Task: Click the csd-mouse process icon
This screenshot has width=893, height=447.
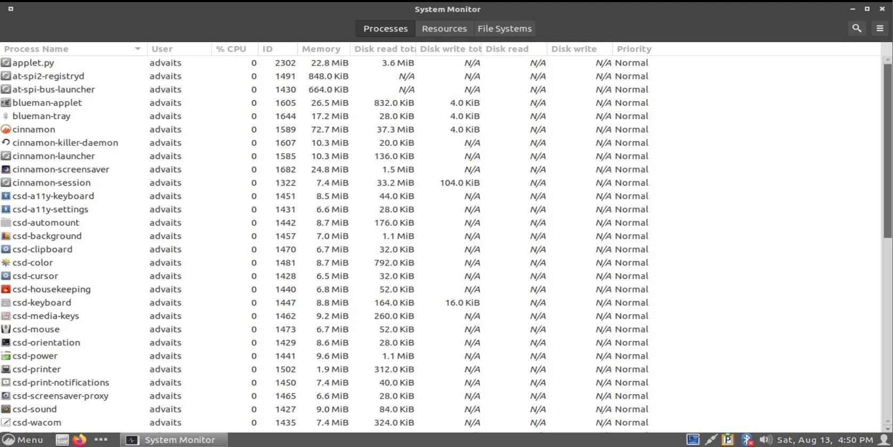Action: coord(6,329)
